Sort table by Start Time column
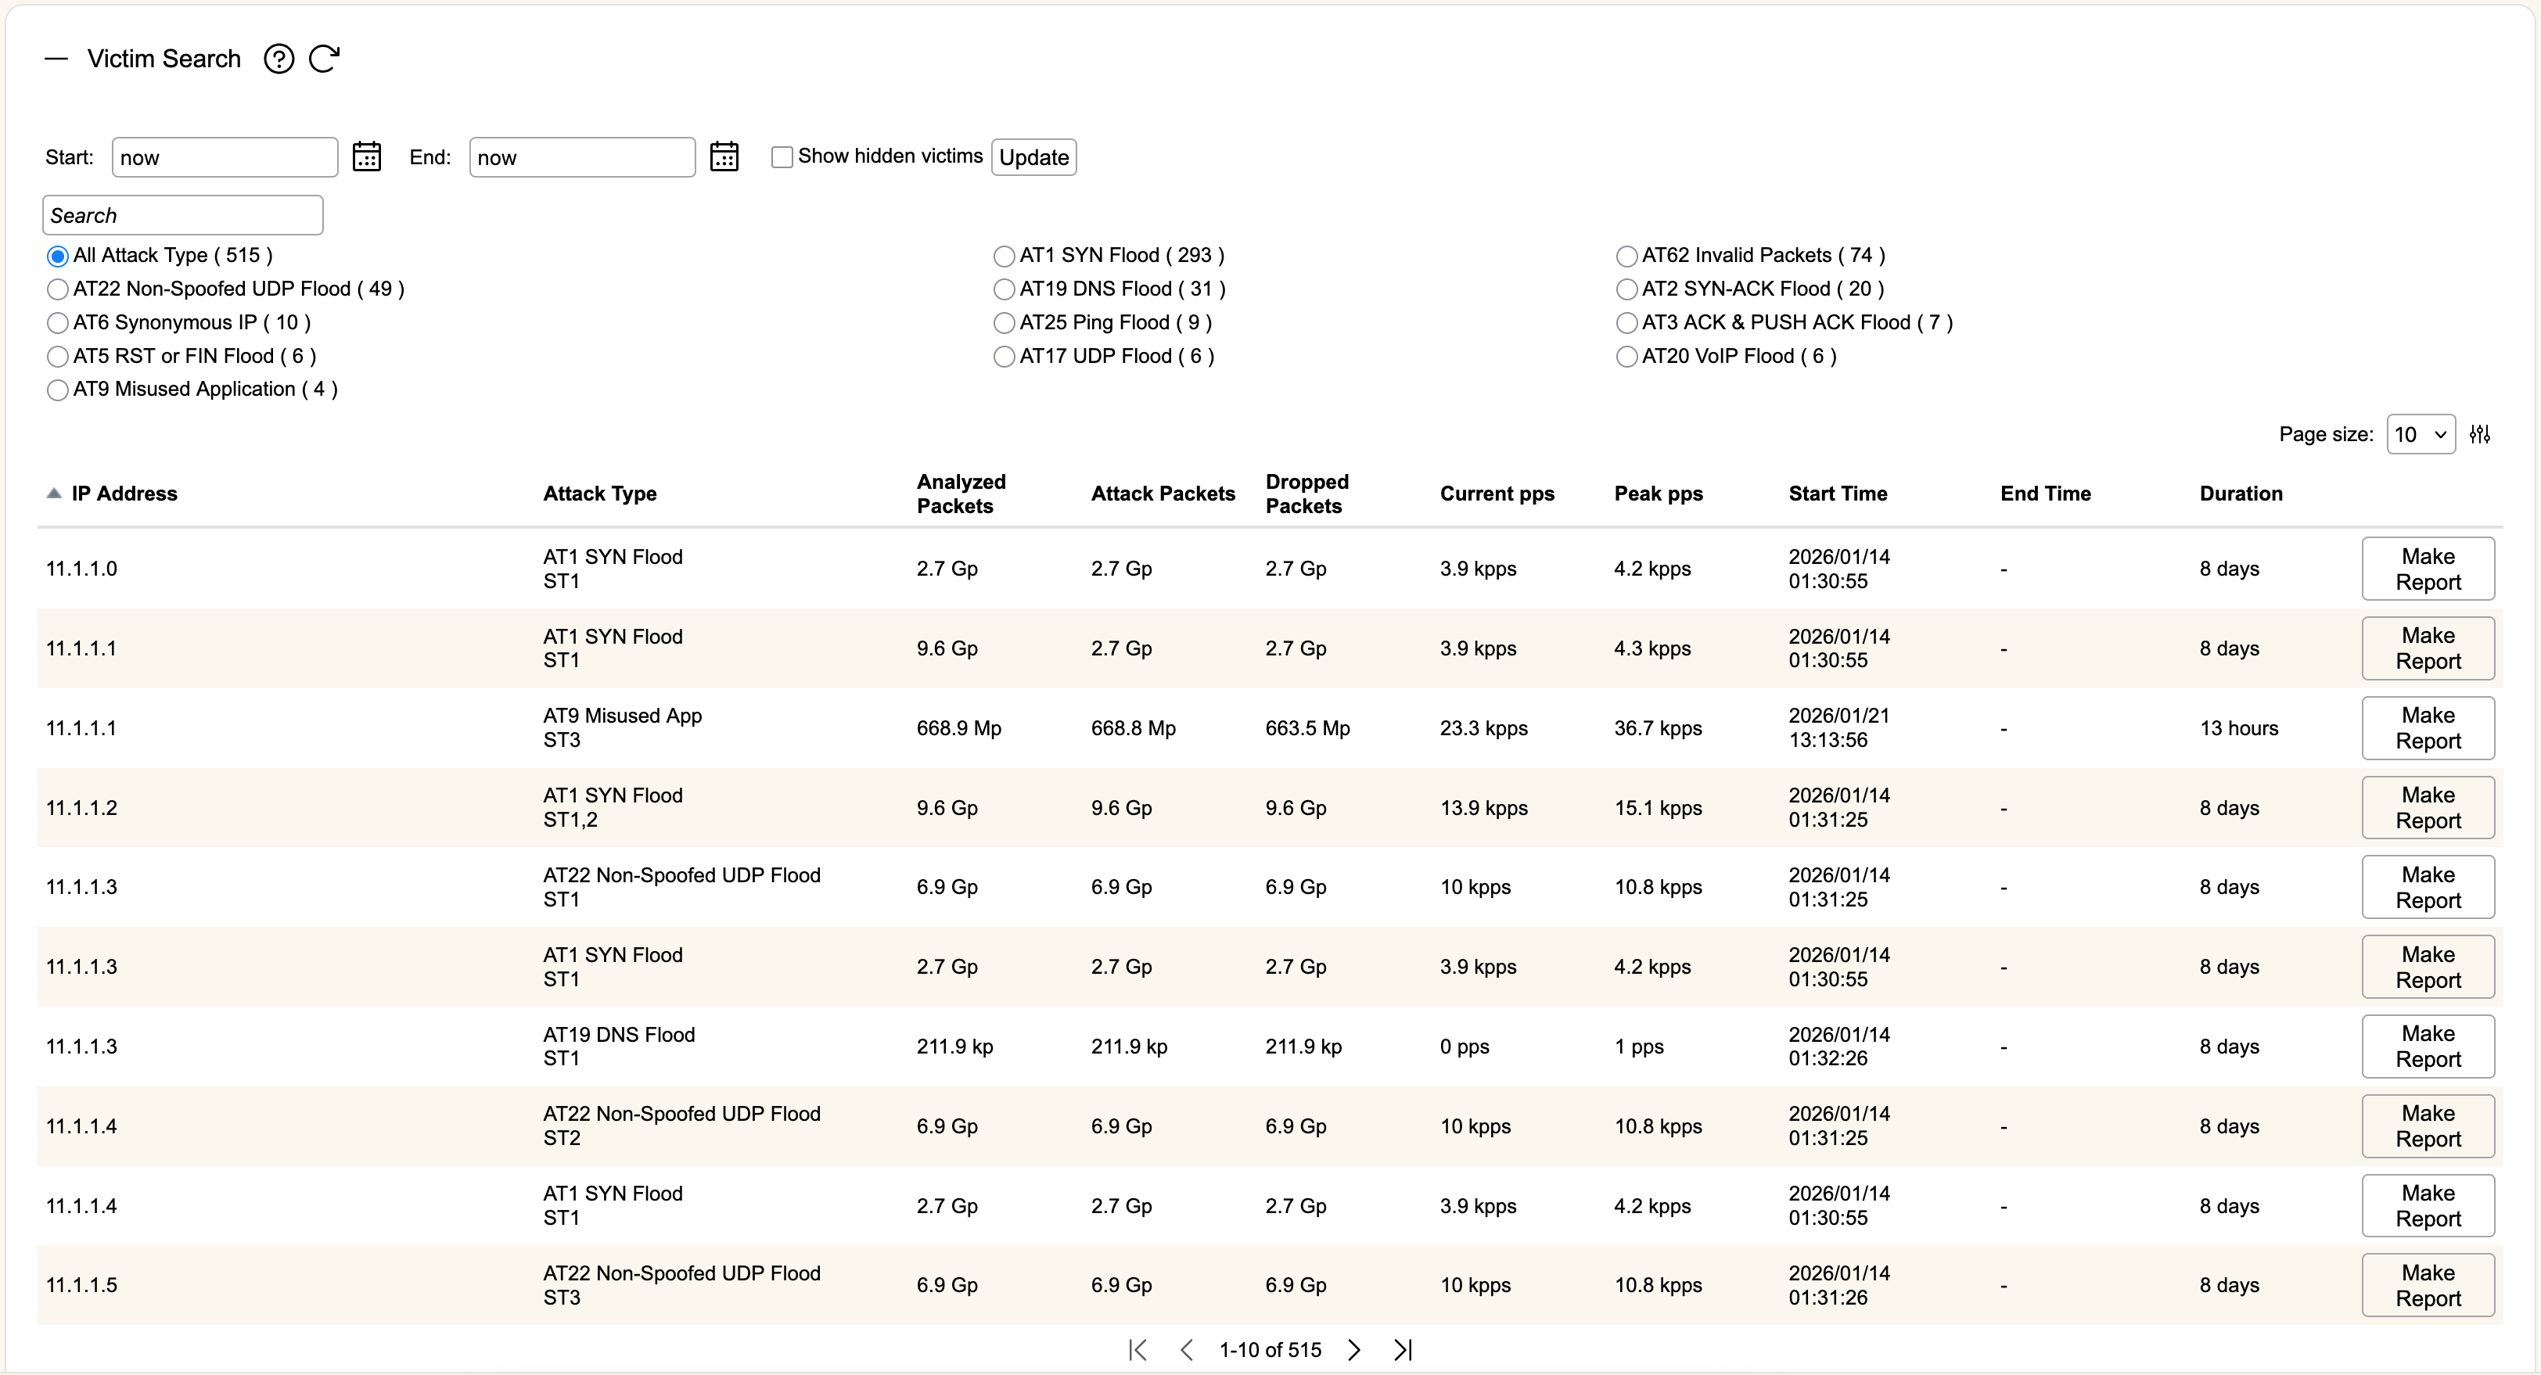The image size is (2541, 1375). pyautogui.click(x=1838, y=494)
